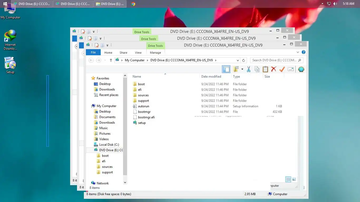Click Properties icon in middle window title bar
Image resolution: width=360 pixels, height=202 pixels.
90,38
